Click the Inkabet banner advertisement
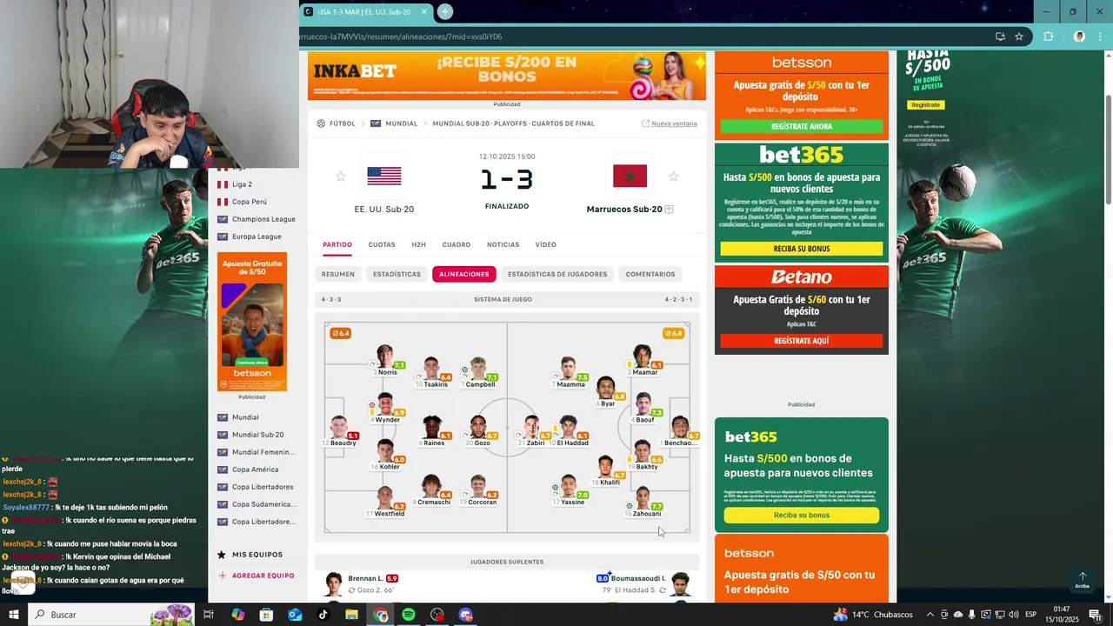Screen dimensions: 1113x626 click(x=507, y=76)
